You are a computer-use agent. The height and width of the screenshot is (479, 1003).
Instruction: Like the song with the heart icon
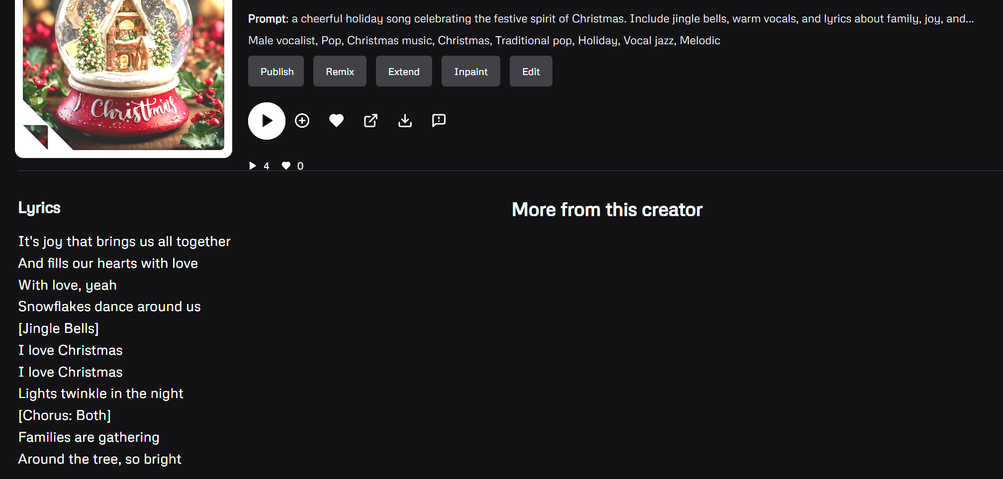pos(336,121)
